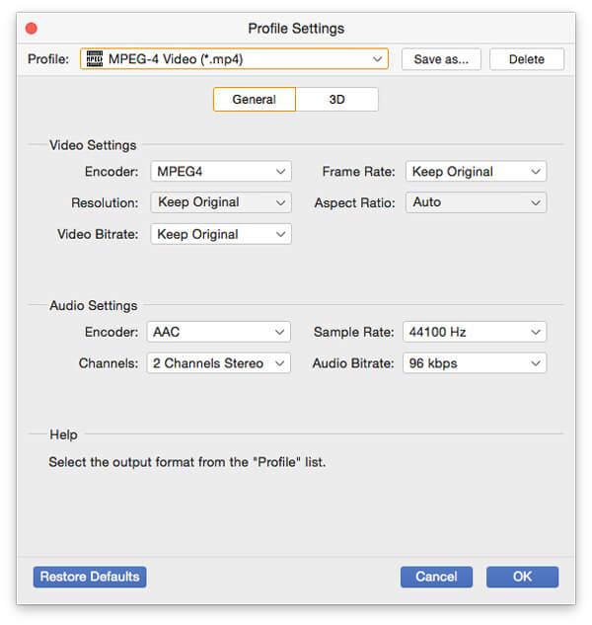Viewport: 592px width, 625px height.
Task: Close the Profile Settings window with red button
Action: pos(32,29)
